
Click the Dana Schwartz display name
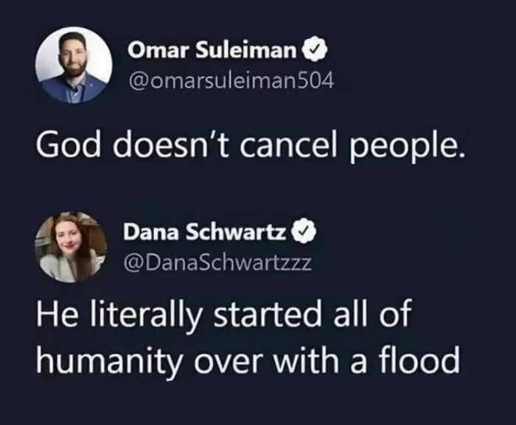click(x=206, y=233)
